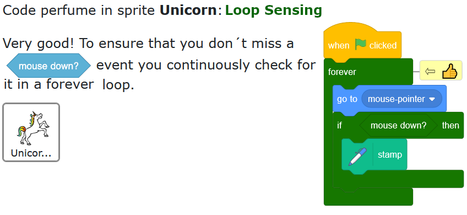Click the go to block label
This screenshot has height=215, width=467.
(x=347, y=99)
